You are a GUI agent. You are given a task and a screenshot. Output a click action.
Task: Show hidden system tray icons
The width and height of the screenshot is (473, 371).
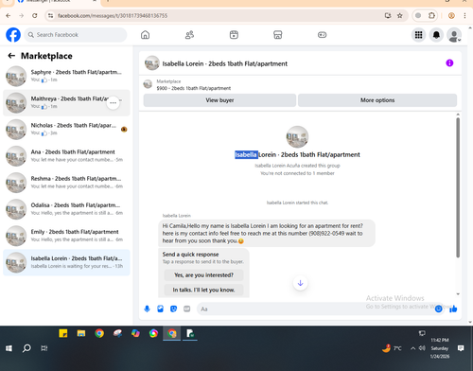click(412, 348)
